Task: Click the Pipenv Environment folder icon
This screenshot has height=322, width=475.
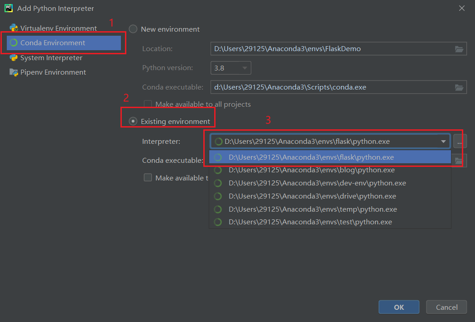Action: 14,72
